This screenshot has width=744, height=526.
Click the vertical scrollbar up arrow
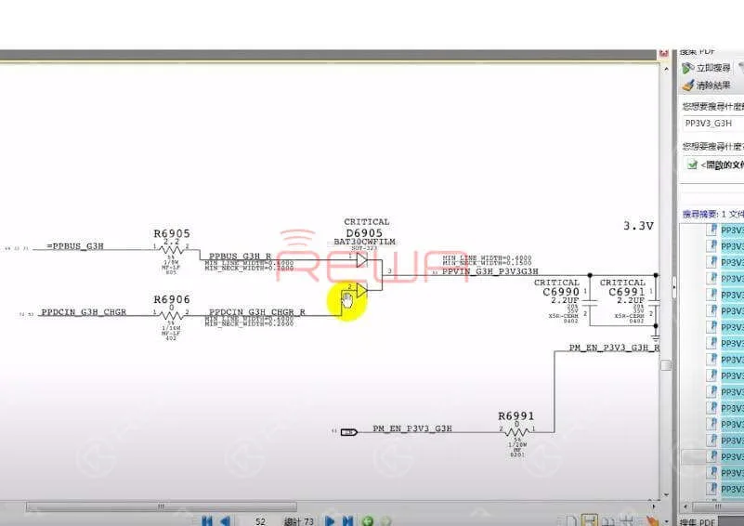666,70
